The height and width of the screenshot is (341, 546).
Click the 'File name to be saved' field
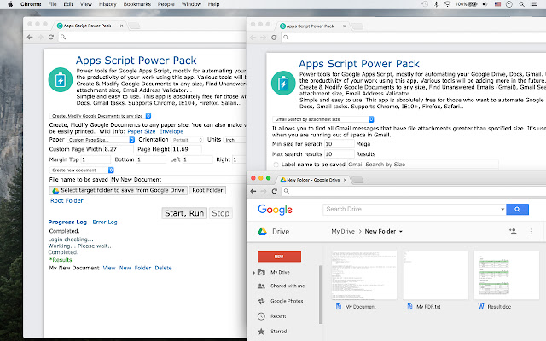(x=178, y=180)
